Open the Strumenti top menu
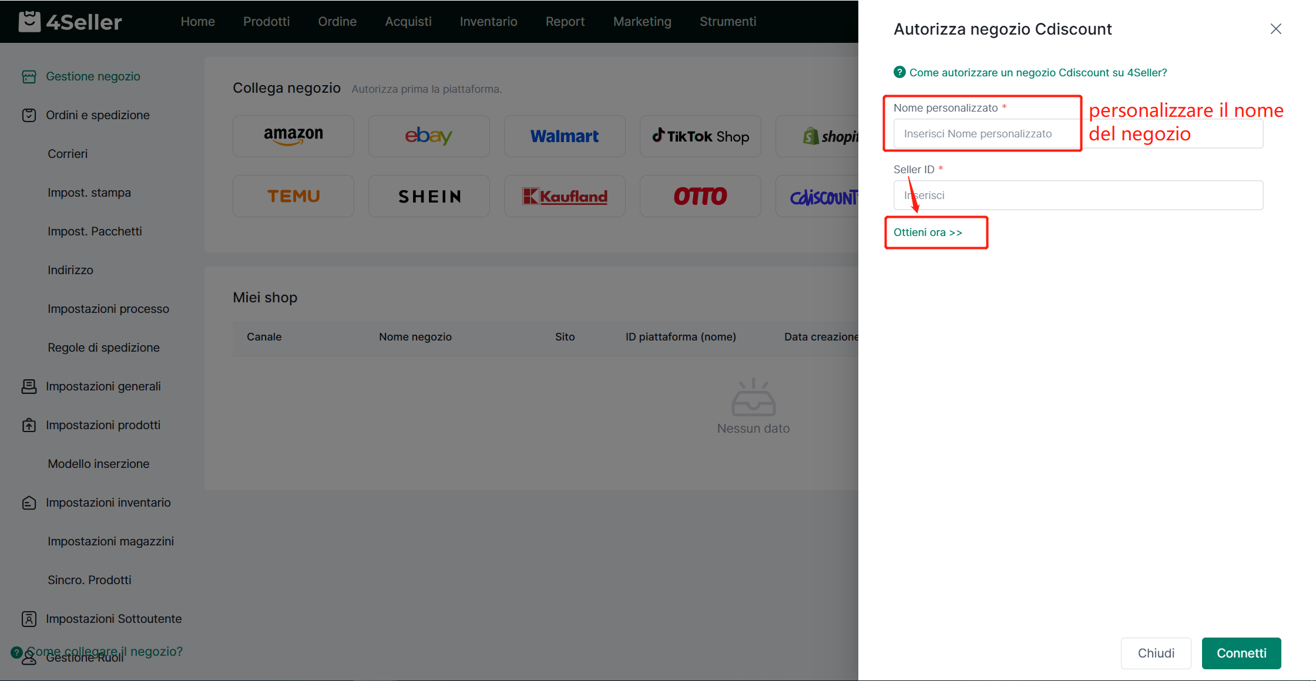Image resolution: width=1316 pixels, height=681 pixels. point(727,22)
